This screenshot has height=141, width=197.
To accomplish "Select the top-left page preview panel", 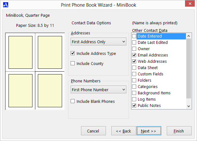I will [x=20, y=52].
